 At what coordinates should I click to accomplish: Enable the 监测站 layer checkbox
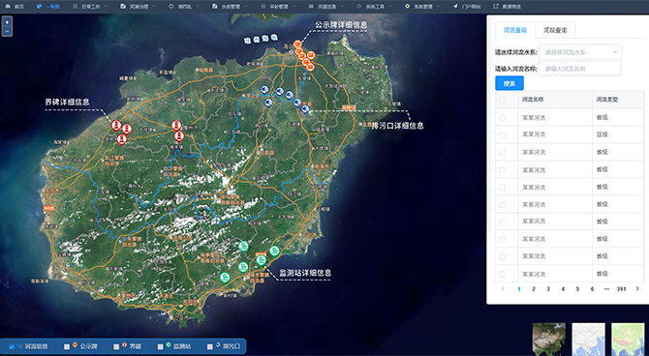[x=160, y=347]
